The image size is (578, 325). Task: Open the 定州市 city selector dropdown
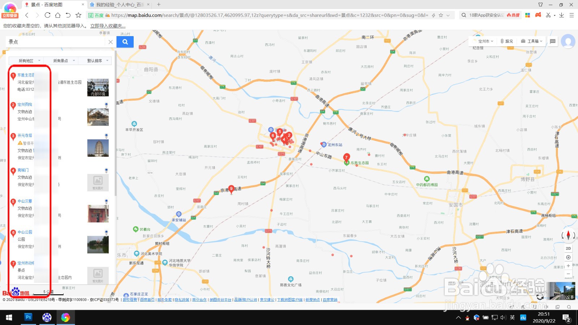pyautogui.click(x=483, y=41)
